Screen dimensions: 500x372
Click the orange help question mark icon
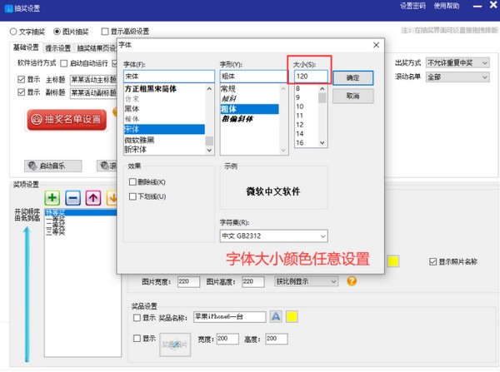352,281
